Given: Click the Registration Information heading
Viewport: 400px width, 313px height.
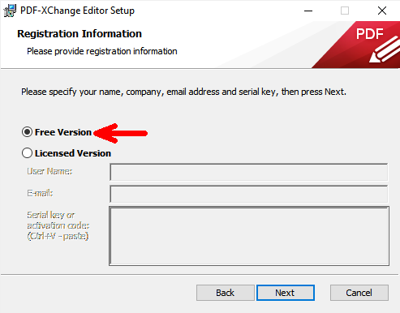Looking at the screenshot, I should tap(80, 34).
